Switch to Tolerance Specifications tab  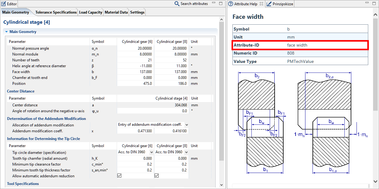pyautogui.click(x=56, y=12)
